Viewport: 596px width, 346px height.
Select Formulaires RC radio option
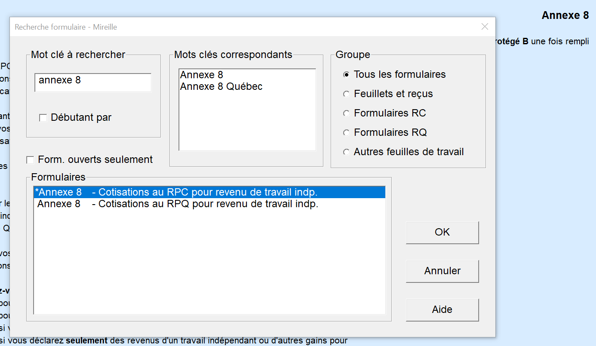(346, 113)
